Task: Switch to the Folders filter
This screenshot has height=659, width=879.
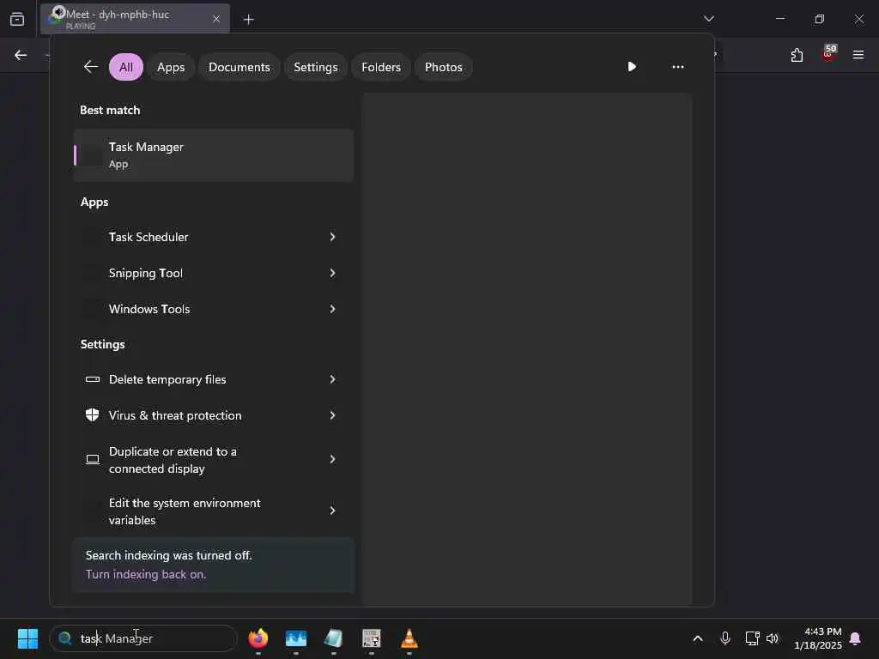Action: pyautogui.click(x=381, y=67)
